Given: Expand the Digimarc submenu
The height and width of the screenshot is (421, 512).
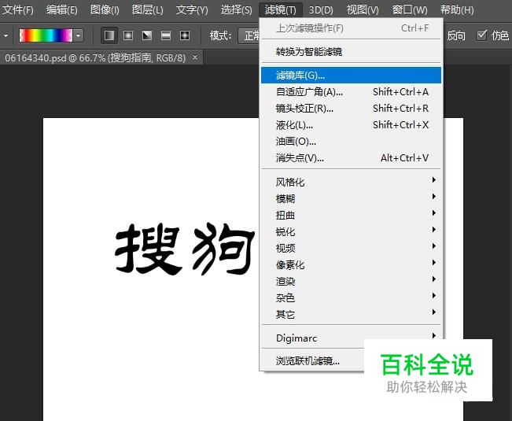Looking at the screenshot, I should pos(351,338).
